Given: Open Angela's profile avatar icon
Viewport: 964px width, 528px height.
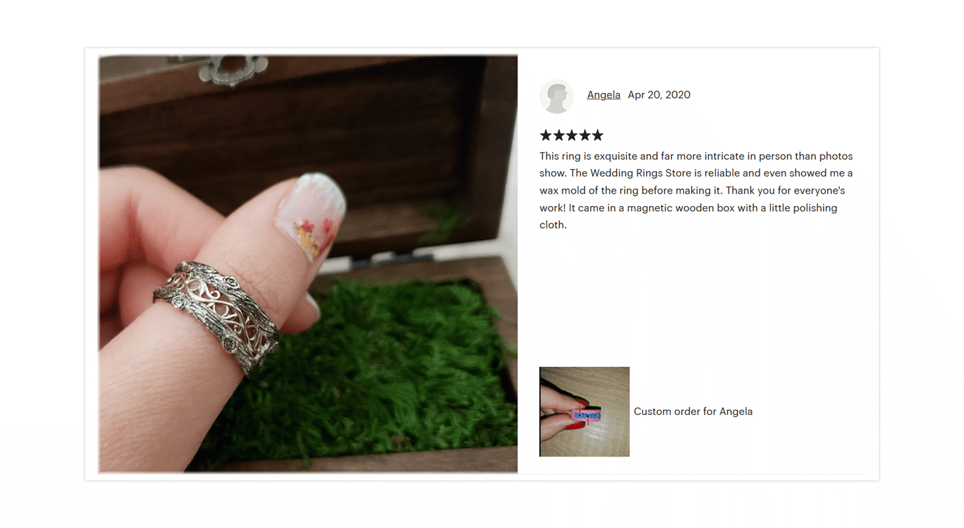Looking at the screenshot, I should click(x=556, y=96).
